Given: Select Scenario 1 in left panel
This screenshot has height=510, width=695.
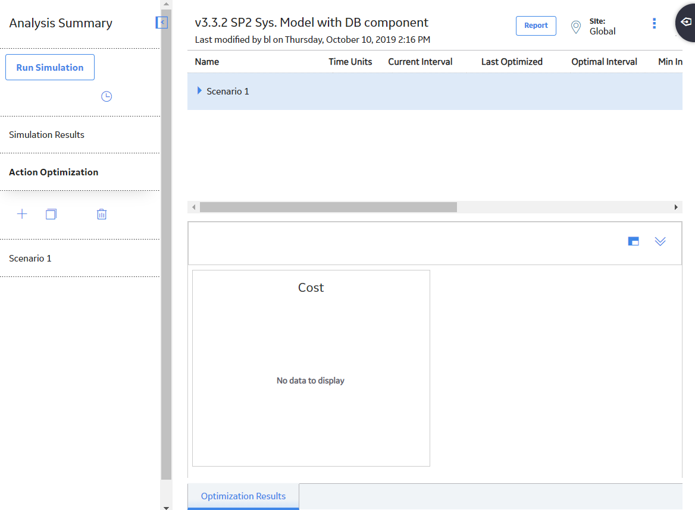Looking at the screenshot, I should pos(30,258).
